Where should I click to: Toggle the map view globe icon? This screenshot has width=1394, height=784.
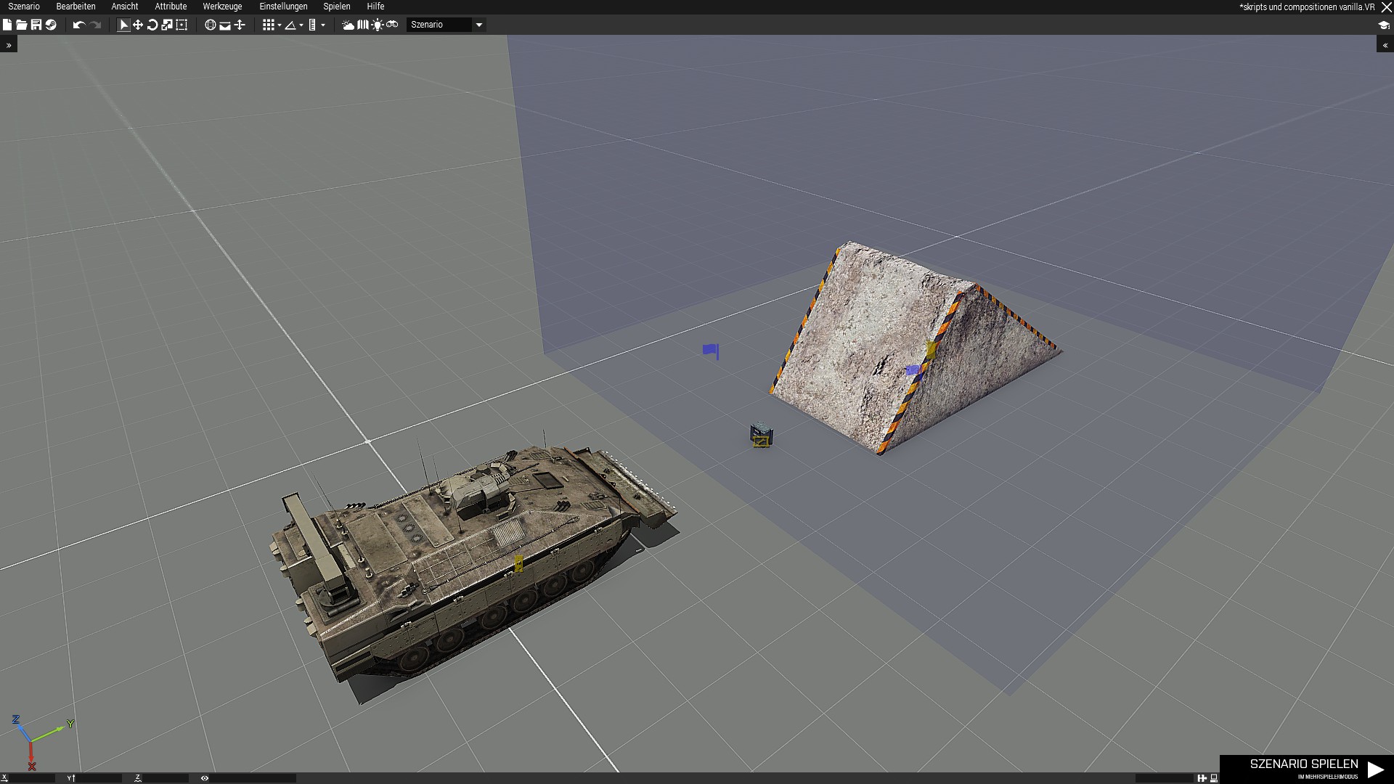[x=211, y=25]
